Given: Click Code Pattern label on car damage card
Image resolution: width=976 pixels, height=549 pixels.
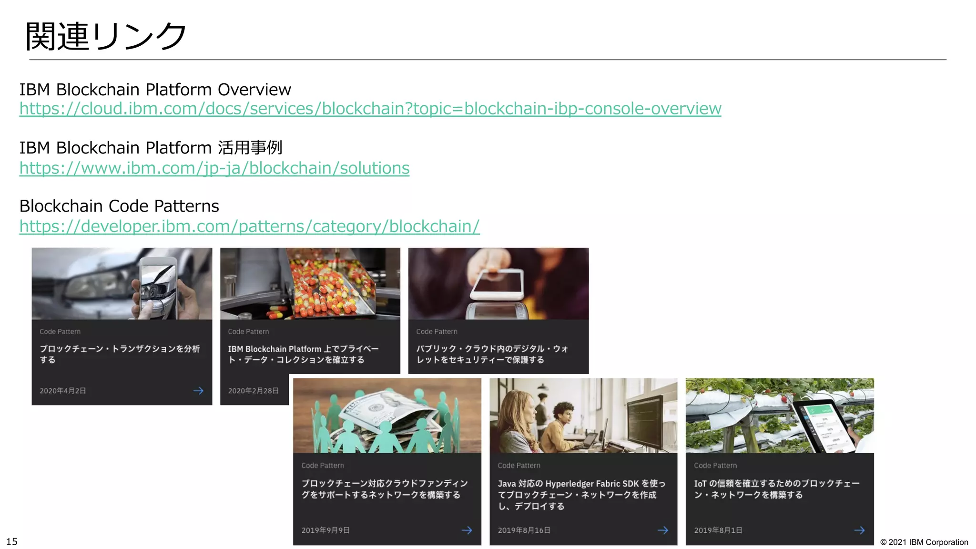Looking at the screenshot, I should pos(60,332).
